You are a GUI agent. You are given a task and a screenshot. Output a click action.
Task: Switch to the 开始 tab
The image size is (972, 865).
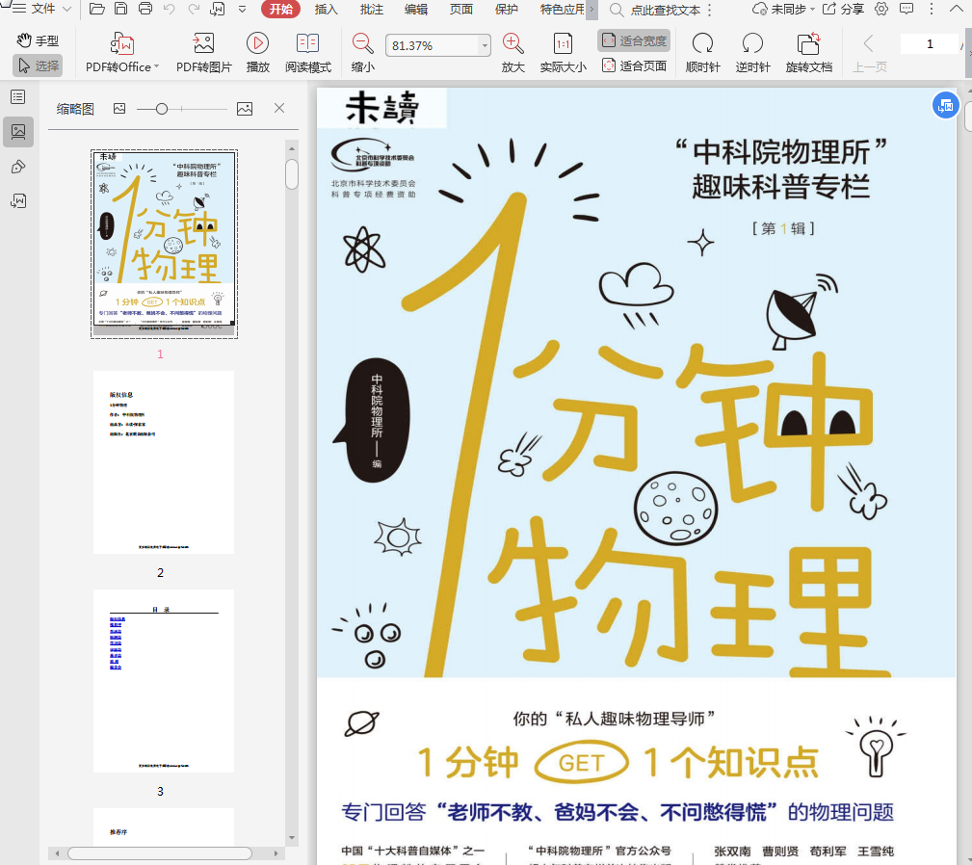[281, 10]
